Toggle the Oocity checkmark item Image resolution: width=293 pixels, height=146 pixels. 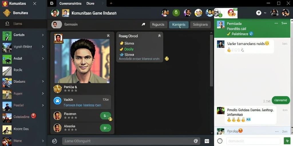[x=127, y=49]
